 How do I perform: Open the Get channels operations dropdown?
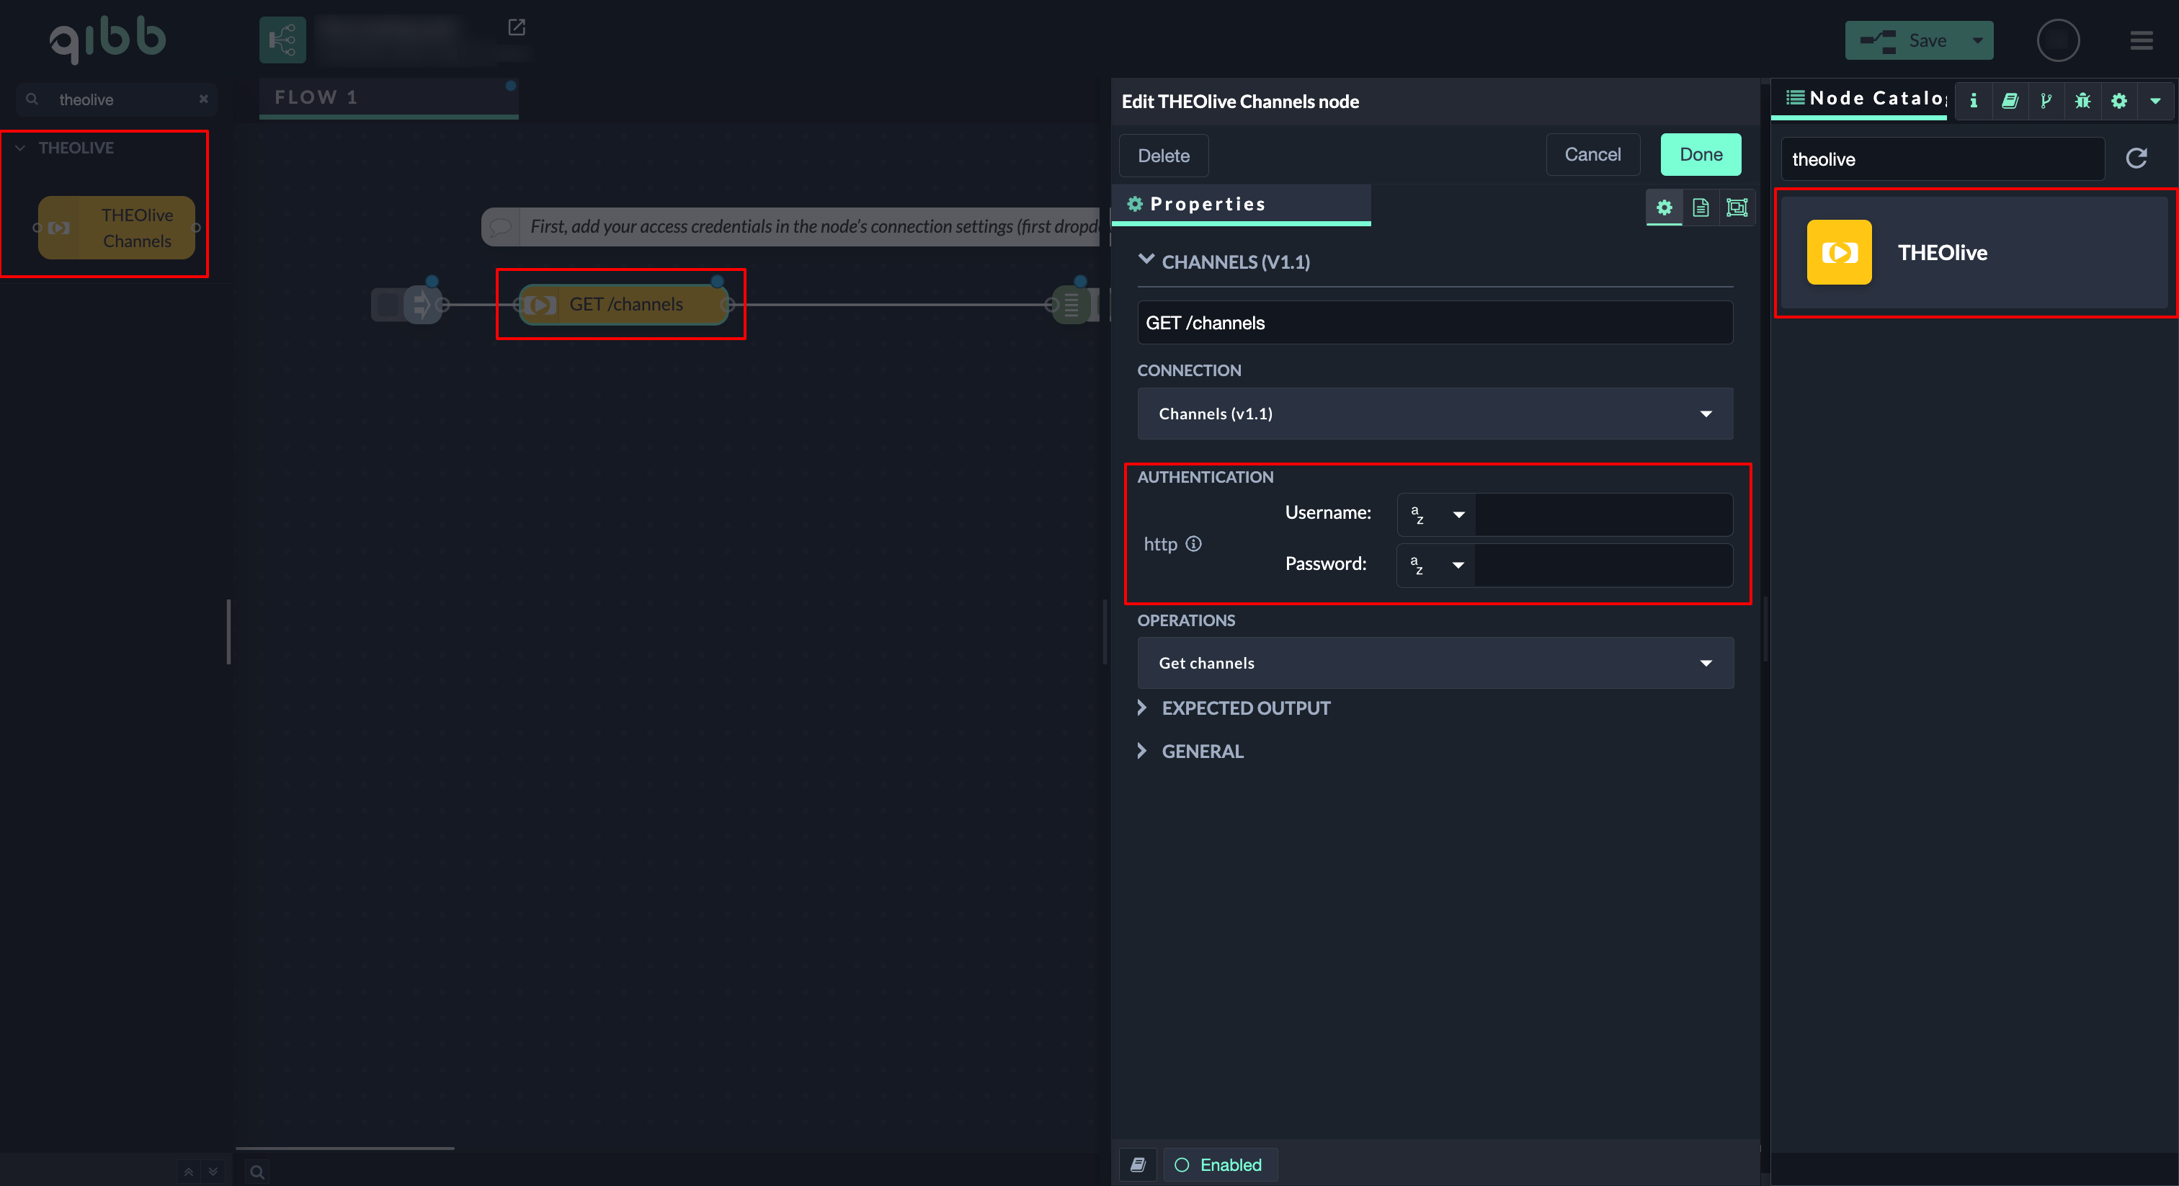tap(1435, 662)
